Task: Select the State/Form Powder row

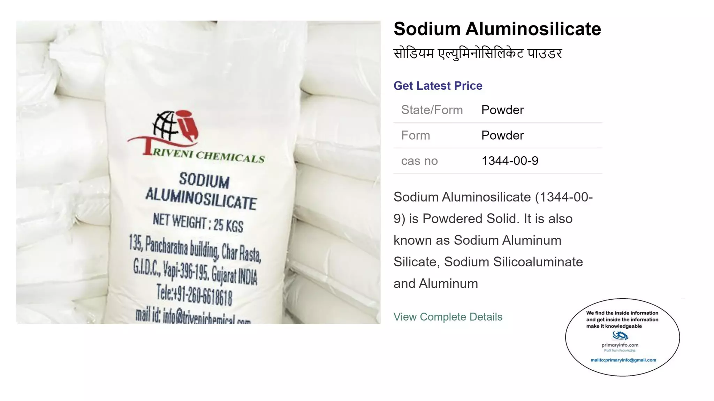Action: point(497,110)
